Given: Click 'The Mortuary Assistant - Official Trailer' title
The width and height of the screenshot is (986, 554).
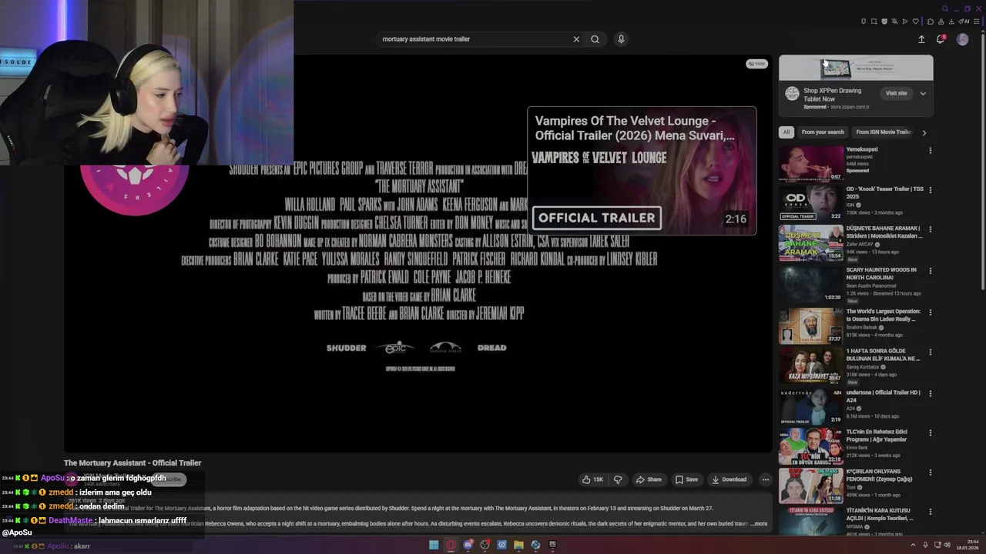Looking at the screenshot, I should [x=132, y=463].
